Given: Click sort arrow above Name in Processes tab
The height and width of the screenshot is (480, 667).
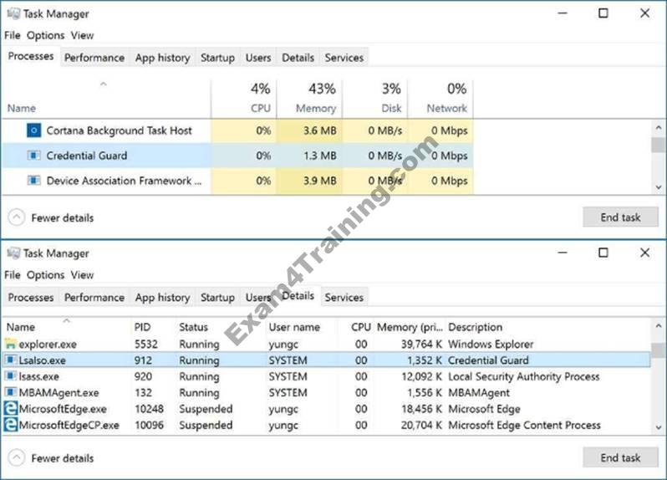Looking at the screenshot, I should pos(104,84).
